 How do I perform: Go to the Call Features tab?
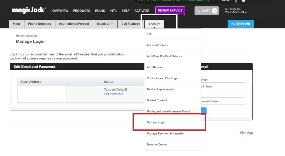[131, 24]
